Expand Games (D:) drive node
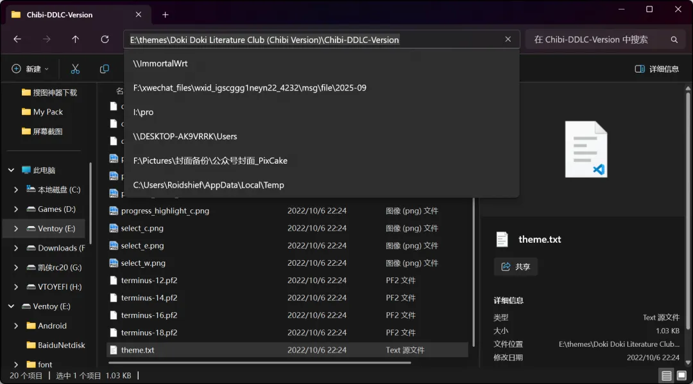Viewport: 693px width, 384px height. tap(16, 209)
